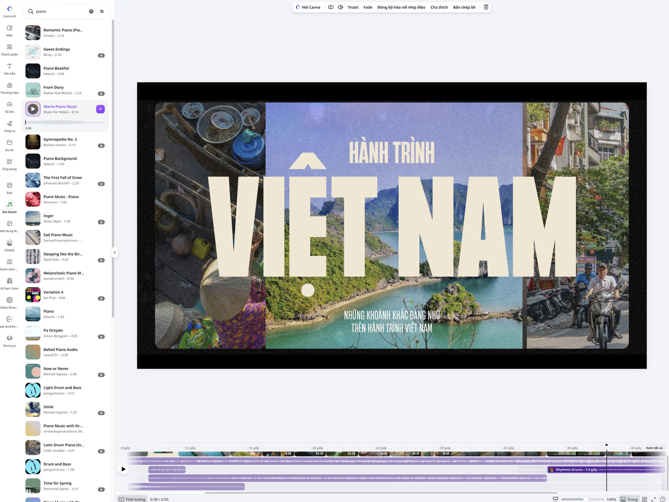
Task: Delete the selected audio with trash icon
Action: coord(486,7)
